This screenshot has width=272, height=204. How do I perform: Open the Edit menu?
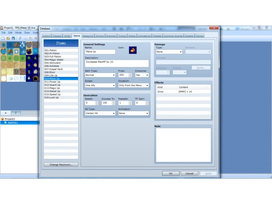point(10,33)
